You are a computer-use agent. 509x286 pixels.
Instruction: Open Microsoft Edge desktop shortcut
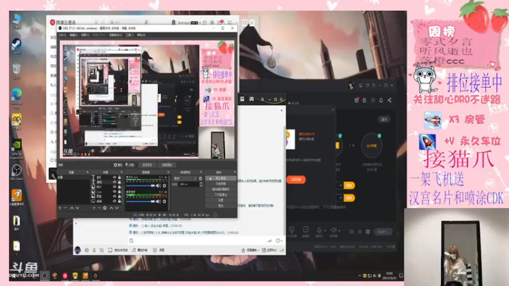pyautogui.click(x=17, y=97)
